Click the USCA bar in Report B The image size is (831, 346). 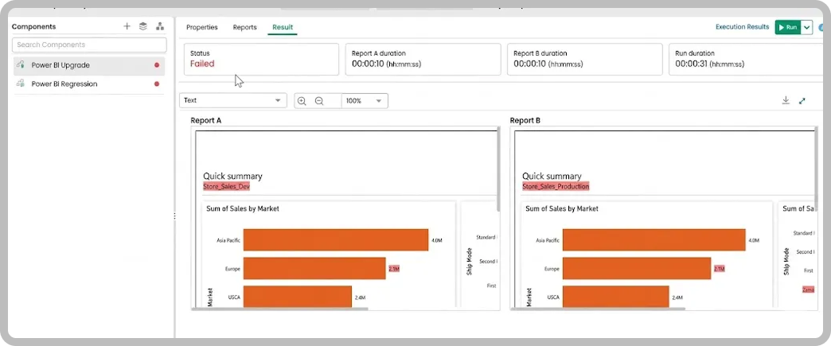pos(616,296)
